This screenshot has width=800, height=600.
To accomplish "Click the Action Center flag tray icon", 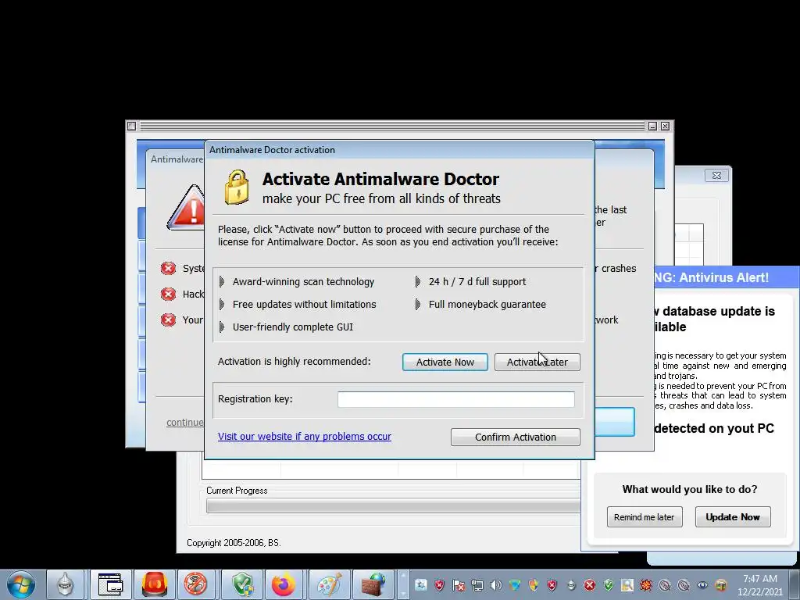I will click(x=459, y=585).
